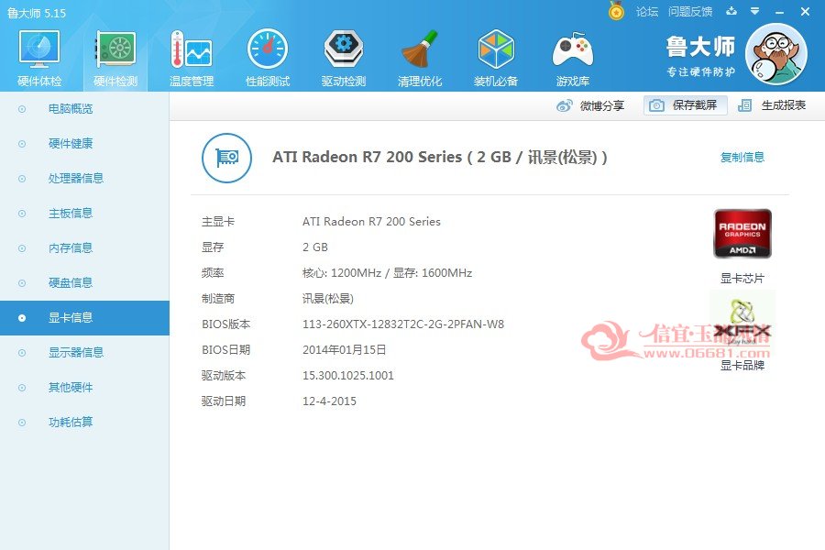This screenshot has width=825, height=550.
Task: Click the 显存 value 2 GB
Action: pos(315,247)
